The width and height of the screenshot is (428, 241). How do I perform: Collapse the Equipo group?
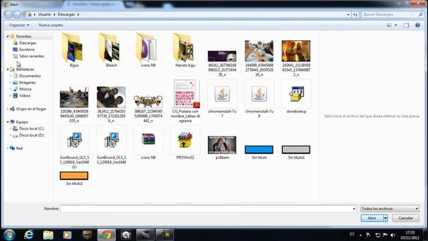click(x=7, y=122)
